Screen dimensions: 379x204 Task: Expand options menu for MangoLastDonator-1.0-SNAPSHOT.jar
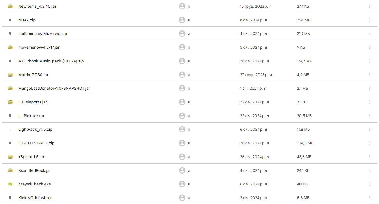pyautogui.click(x=370, y=88)
